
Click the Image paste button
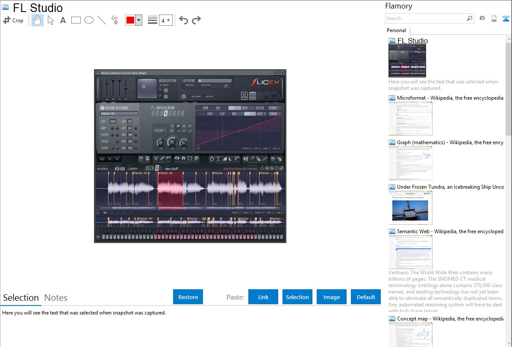click(x=332, y=297)
